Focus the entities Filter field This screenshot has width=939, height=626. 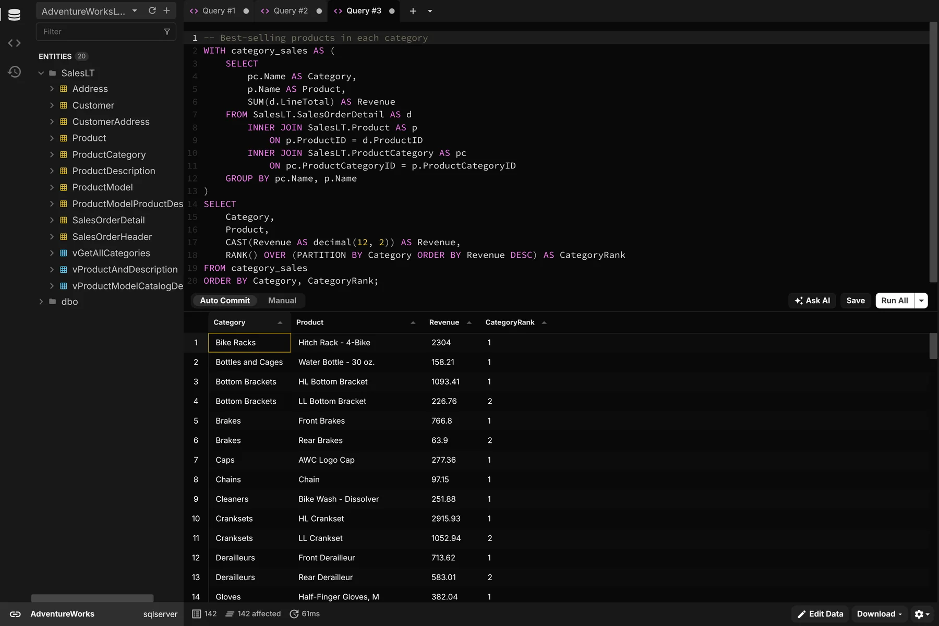tap(106, 32)
